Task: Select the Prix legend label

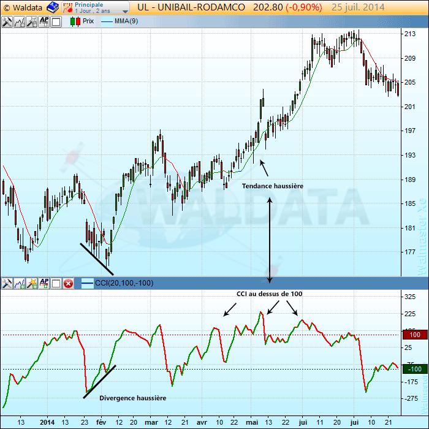Action: pos(88,21)
